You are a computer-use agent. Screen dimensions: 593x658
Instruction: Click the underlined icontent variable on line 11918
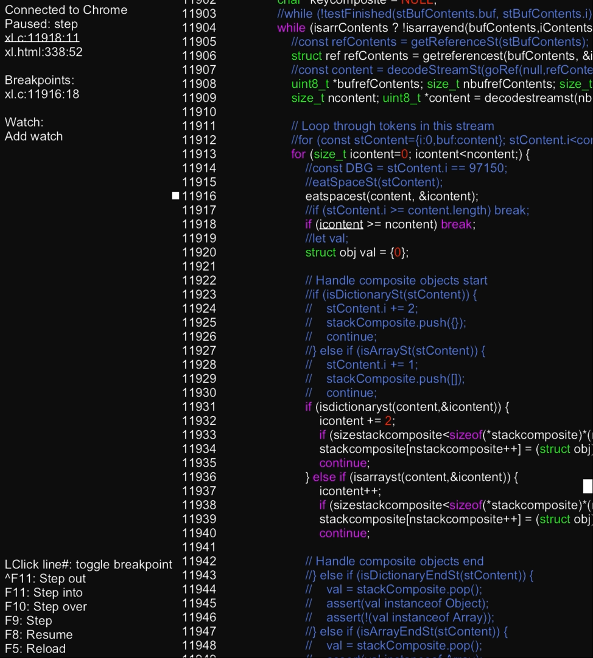coord(342,224)
